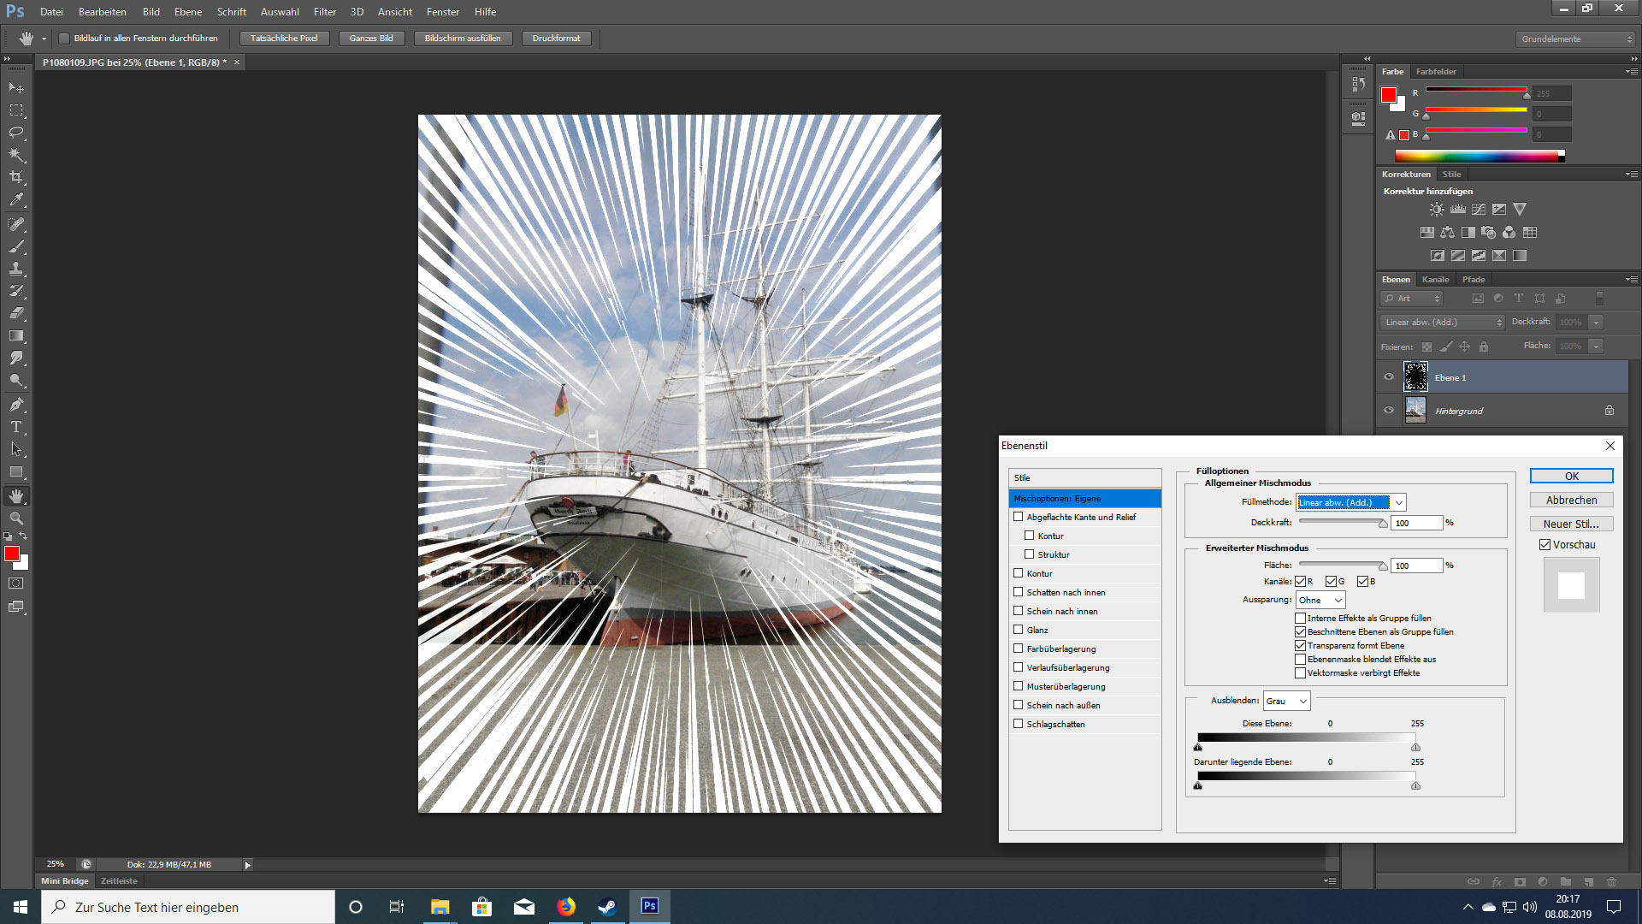Enable the Schlagschatten layer style
This screenshot has height=924, width=1642.
coord(1019,724)
